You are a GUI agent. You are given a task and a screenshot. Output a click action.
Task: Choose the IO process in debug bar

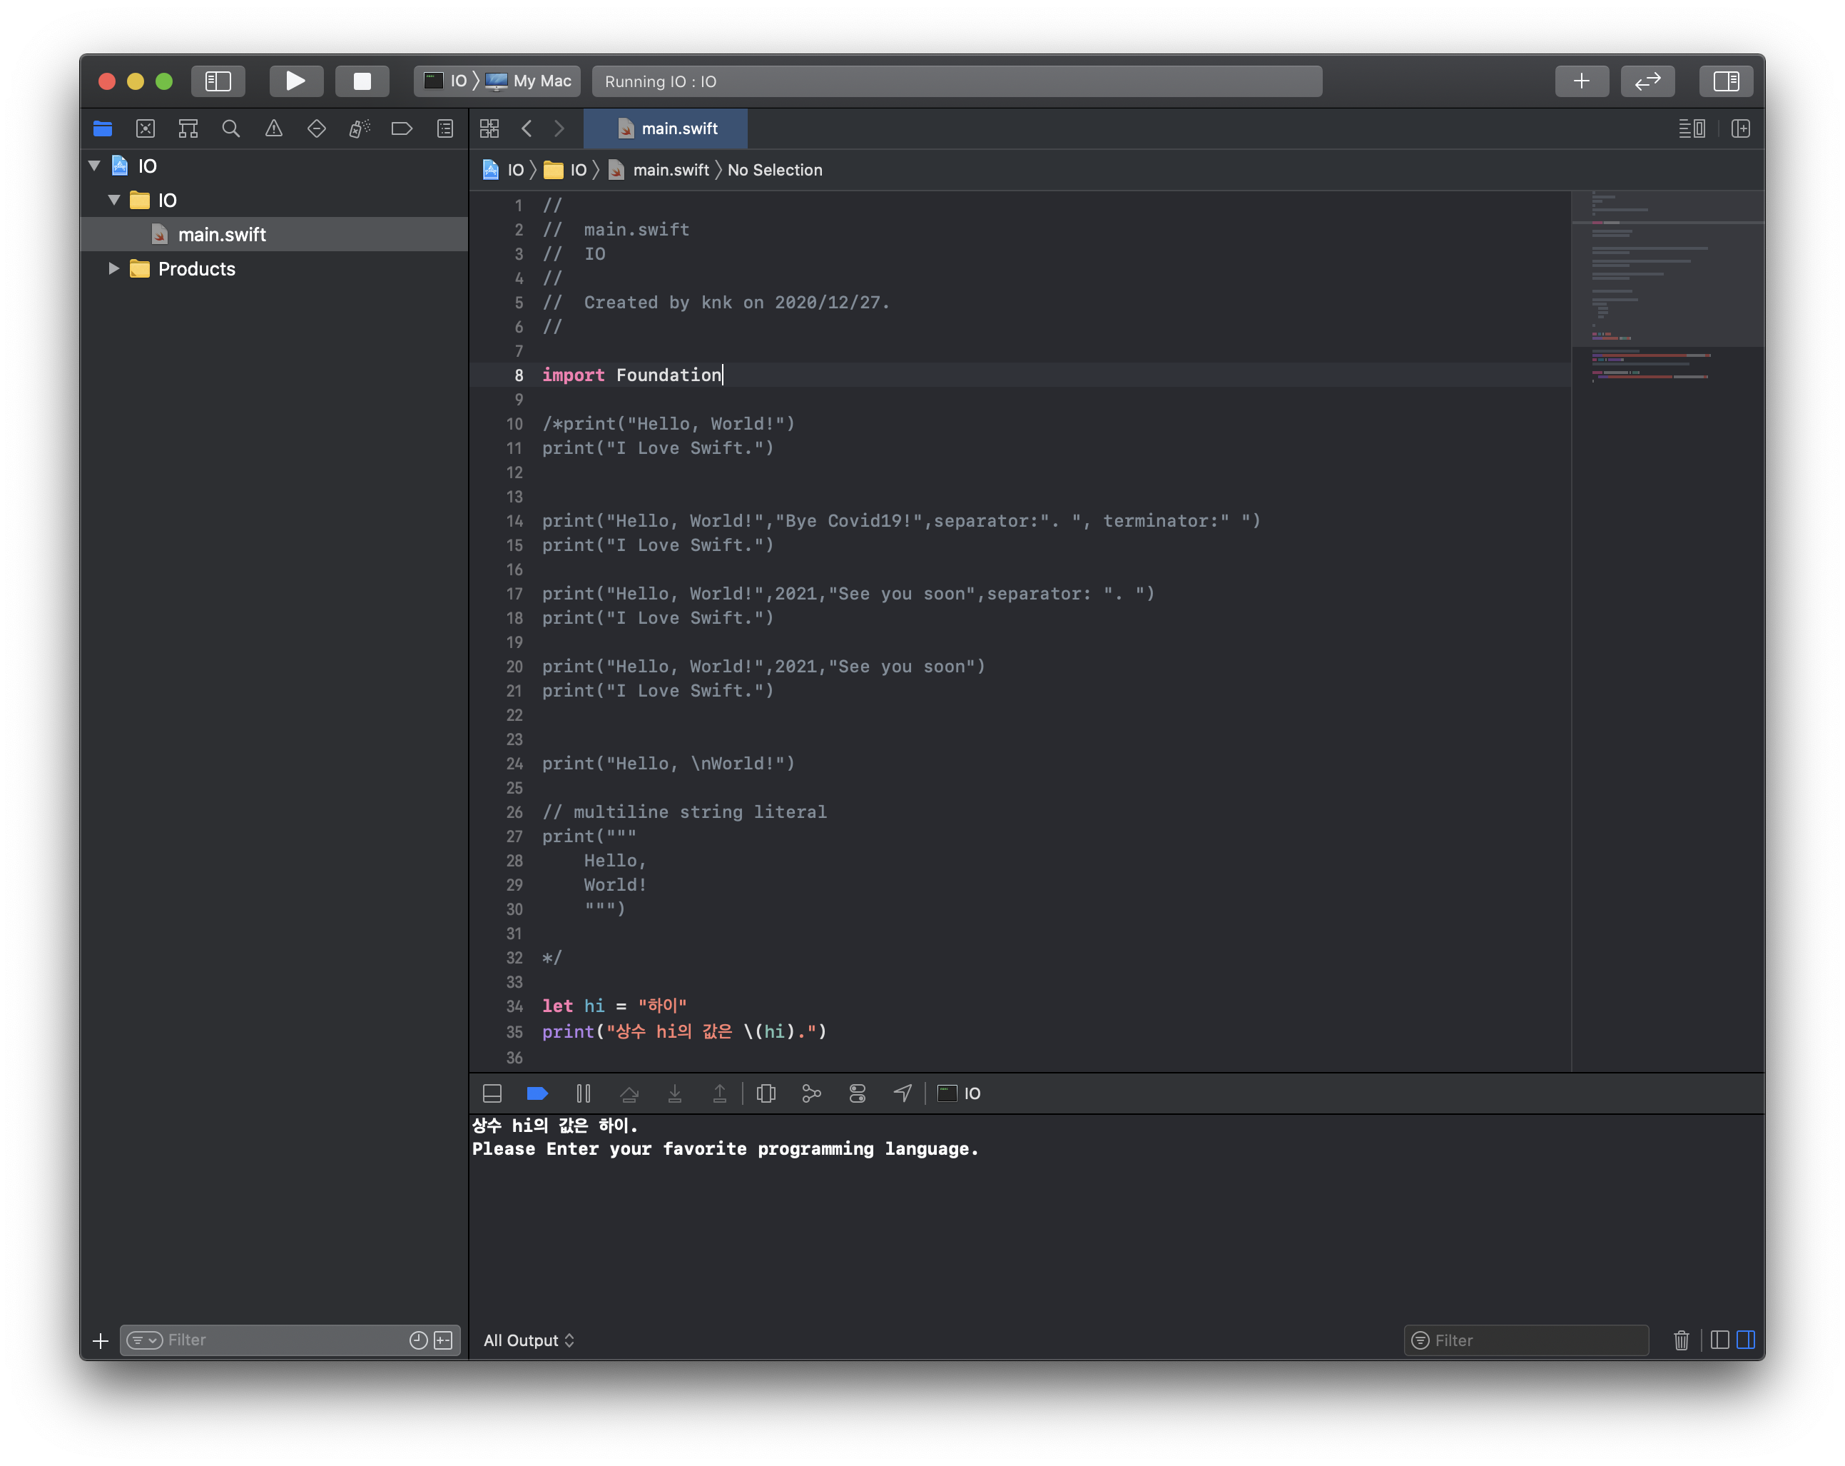click(960, 1093)
